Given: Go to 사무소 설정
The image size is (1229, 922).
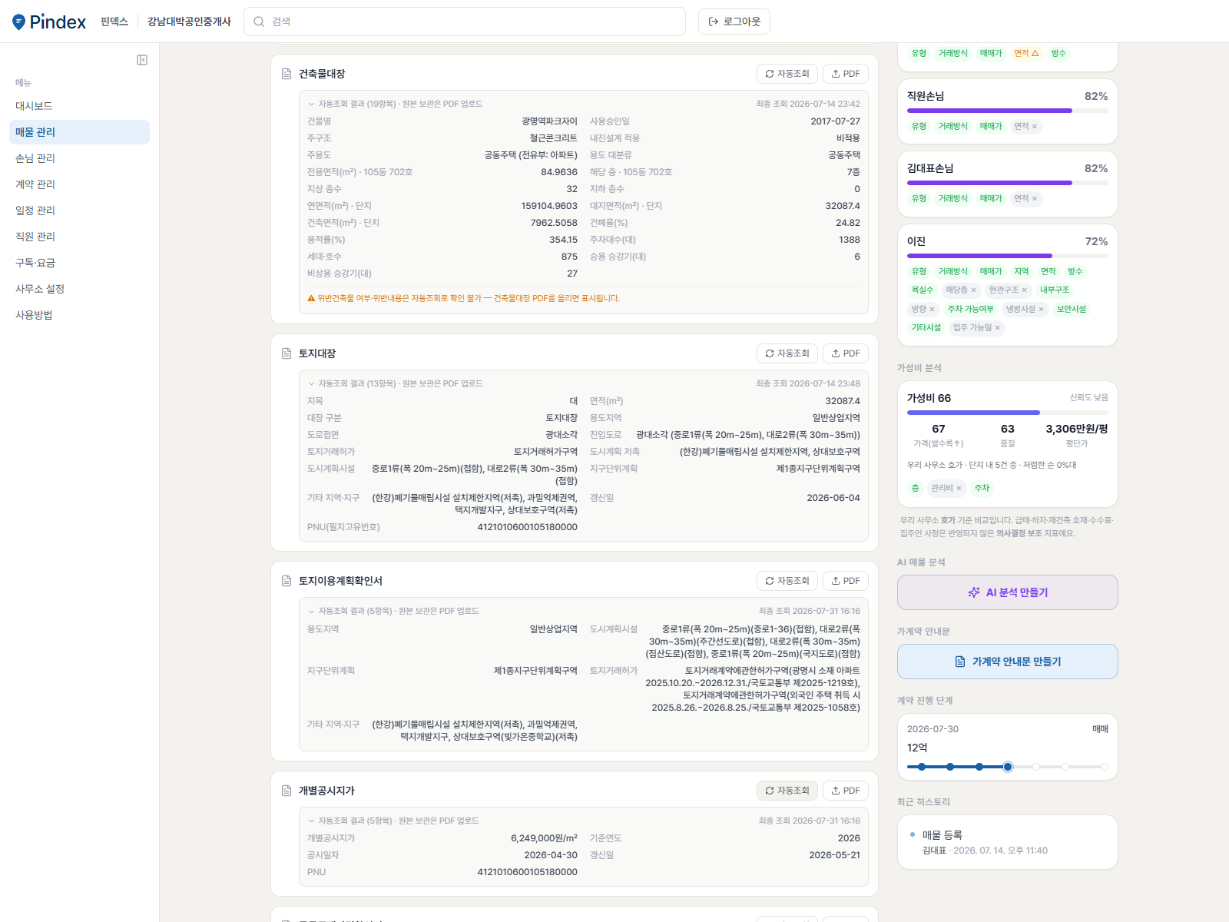Looking at the screenshot, I should [x=80, y=289].
